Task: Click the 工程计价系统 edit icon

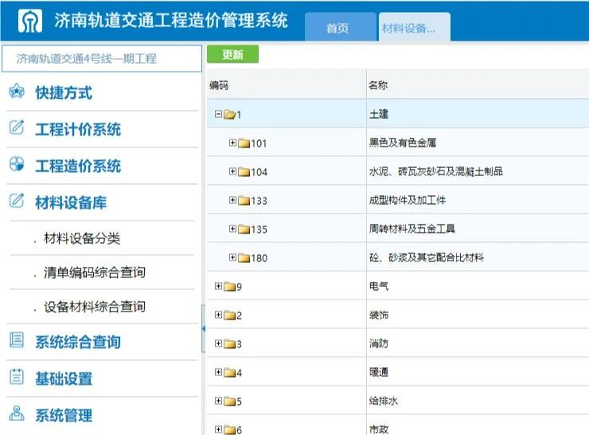Action: click(17, 129)
